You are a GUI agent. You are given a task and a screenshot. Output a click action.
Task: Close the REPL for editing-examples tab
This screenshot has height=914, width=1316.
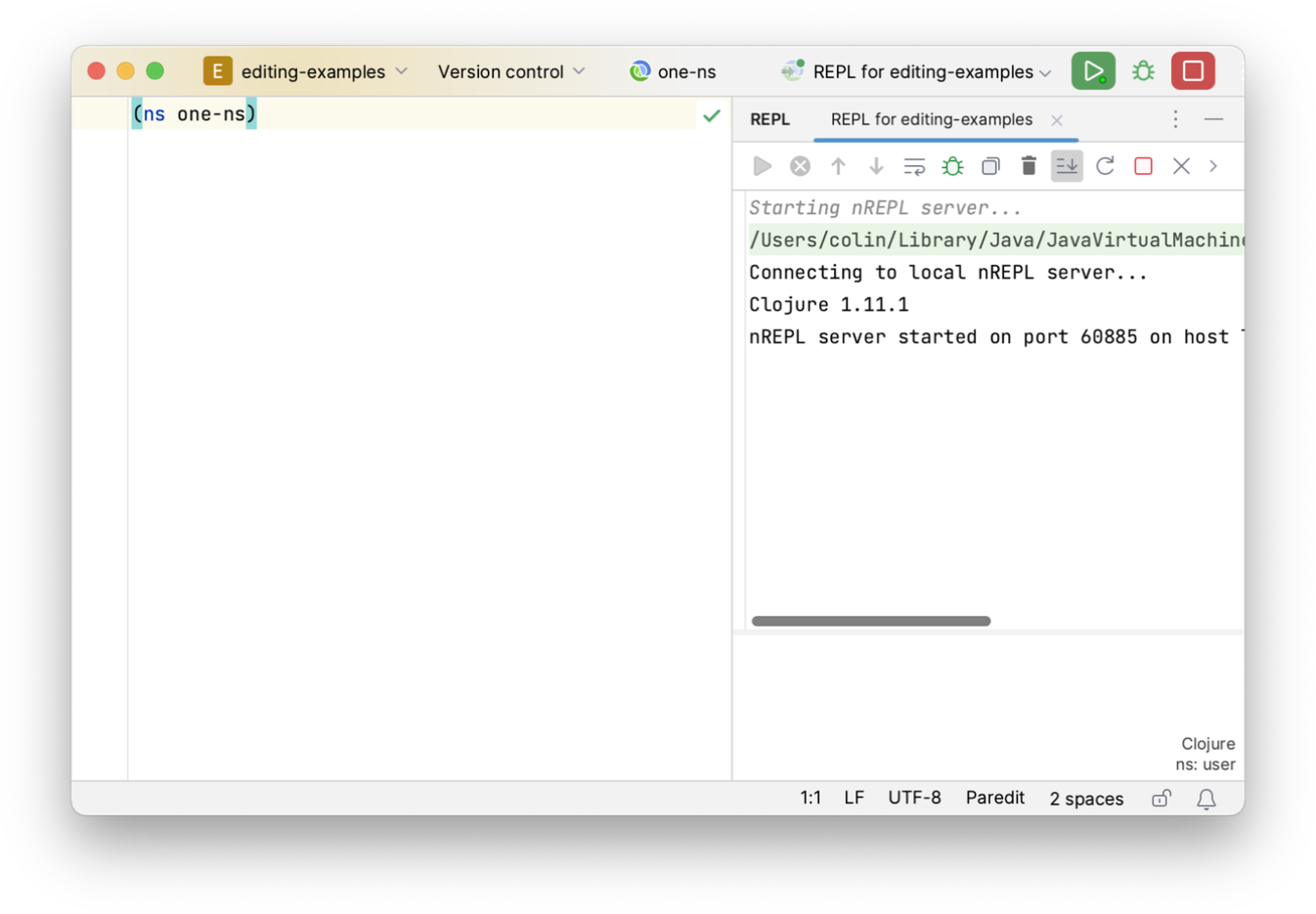[x=1056, y=120]
